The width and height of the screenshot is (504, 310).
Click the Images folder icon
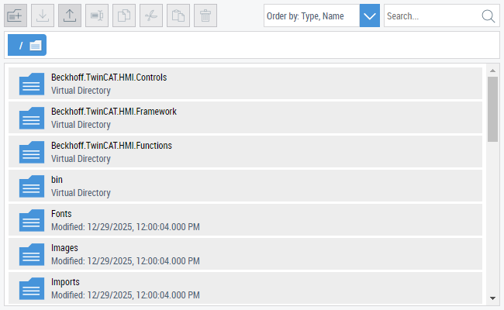pos(32,254)
